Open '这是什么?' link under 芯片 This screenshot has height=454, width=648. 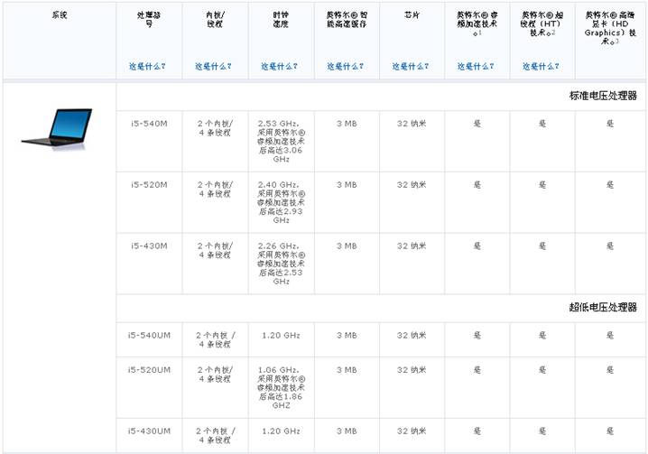(411, 66)
